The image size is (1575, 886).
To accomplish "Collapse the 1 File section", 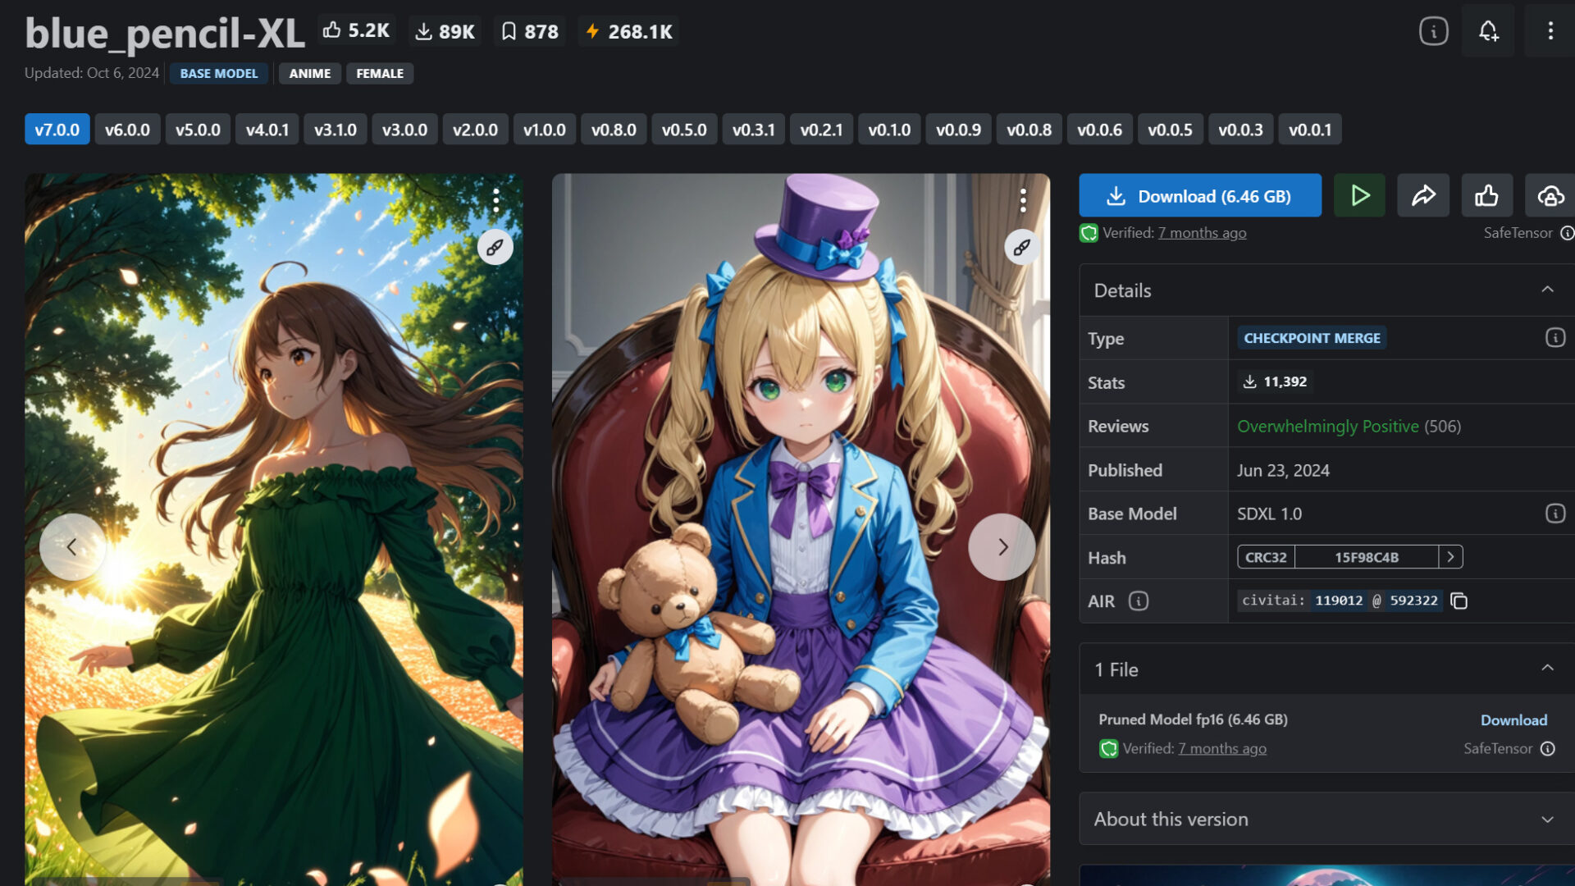I will (1547, 669).
